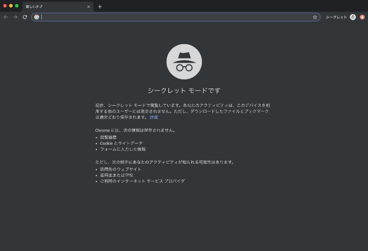Minimize window with yellow traffic light
Image resolution: width=368 pixels, height=251 pixels.
(x=11, y=6)
